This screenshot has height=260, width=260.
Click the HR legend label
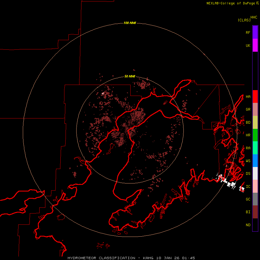[x=248, y=135]
